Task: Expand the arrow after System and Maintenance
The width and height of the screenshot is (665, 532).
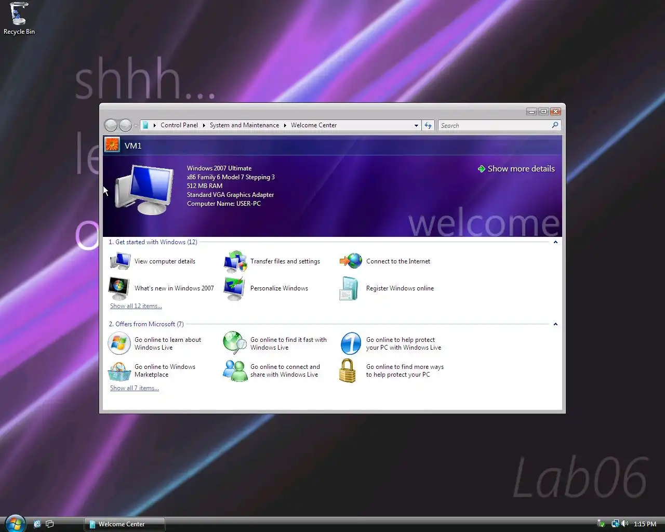Action: coord(285,125)
